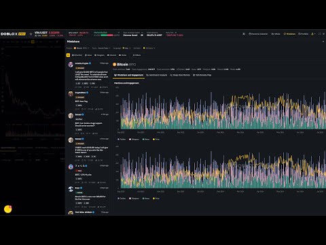Expand the Fear and Greed index dropdown

click(142, 33)
